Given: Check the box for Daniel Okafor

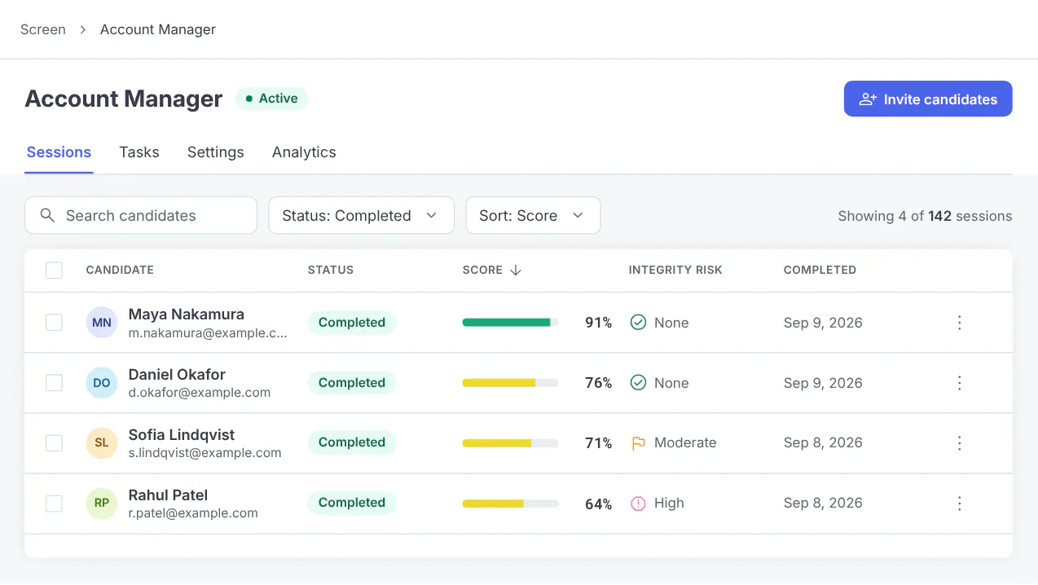Looking at the screenshot, I should (54, 383).
